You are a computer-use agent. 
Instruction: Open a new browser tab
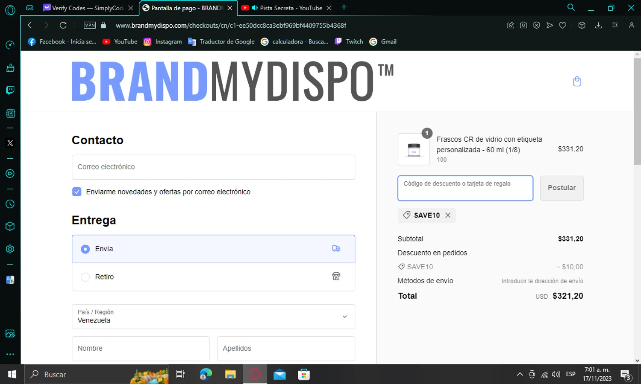pos(344,7)
